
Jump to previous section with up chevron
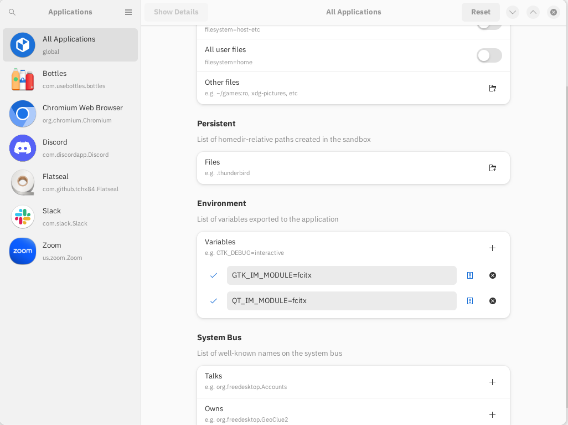click(533, 12)
